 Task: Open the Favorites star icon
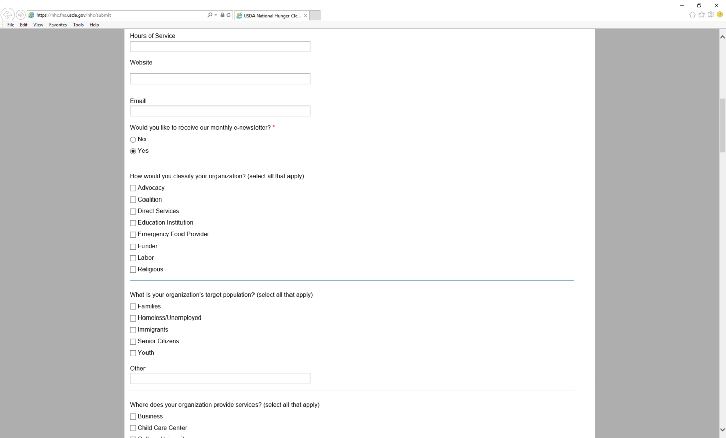(702, 15)
